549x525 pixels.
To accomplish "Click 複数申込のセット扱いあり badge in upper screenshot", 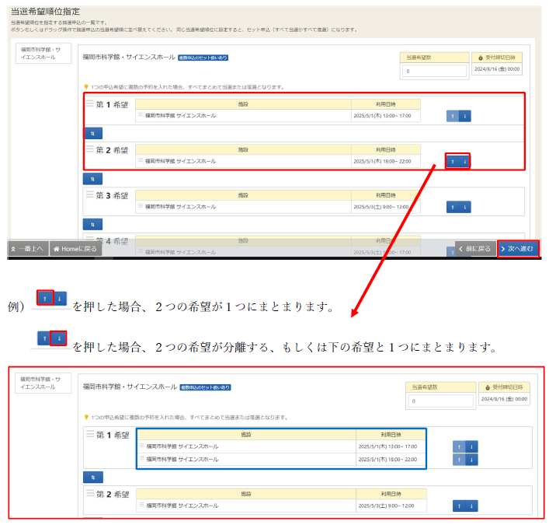I will (x=203, y=58).
